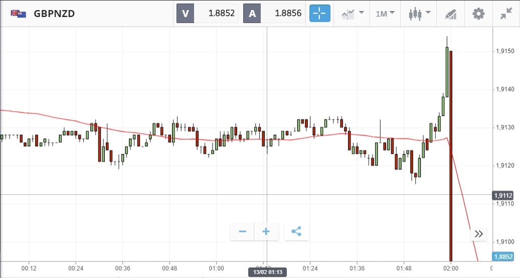Open the compare chart dropdown
The width and height of the screenshot is (520, 278).
(352, 14)
